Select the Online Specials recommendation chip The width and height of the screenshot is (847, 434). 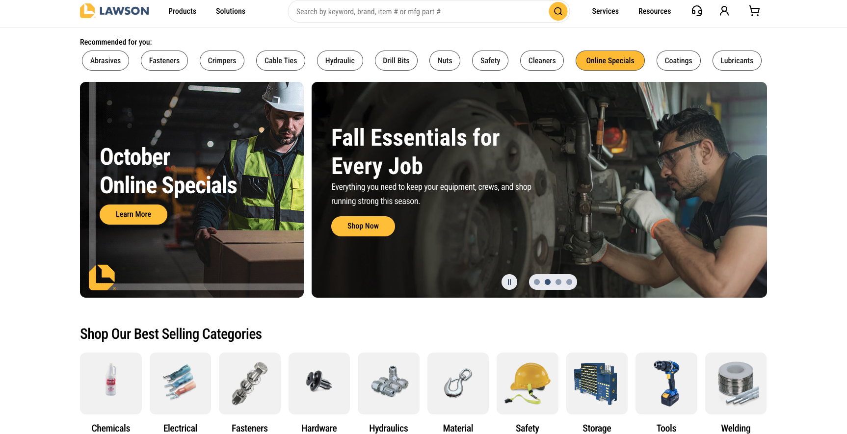[610, 61]
